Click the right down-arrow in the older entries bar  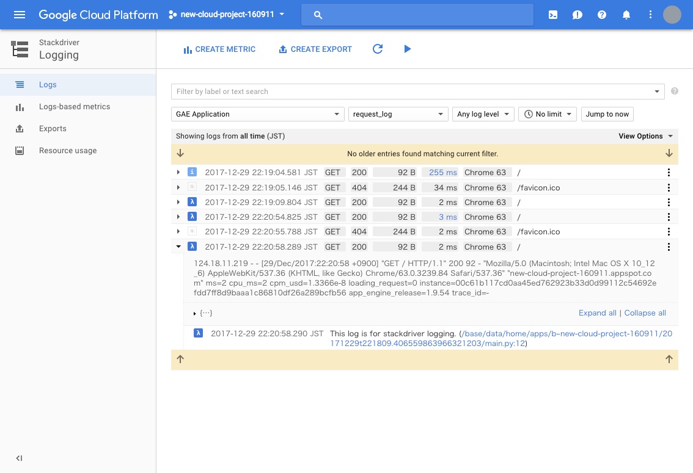click(x=669, y=153)
